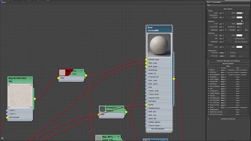Click the GlossyConversion node texture icon
This screenshot has height=141, width=251.
pos(102,109)
